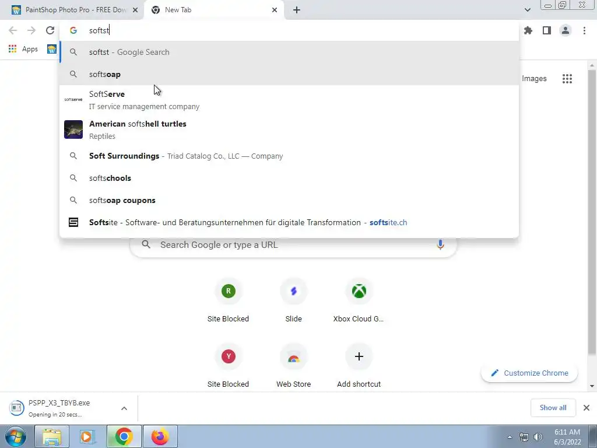The height and width of the screenshot is (448, 597).
Task: Close the downloads bar
Action: click(x=587, y=408)
